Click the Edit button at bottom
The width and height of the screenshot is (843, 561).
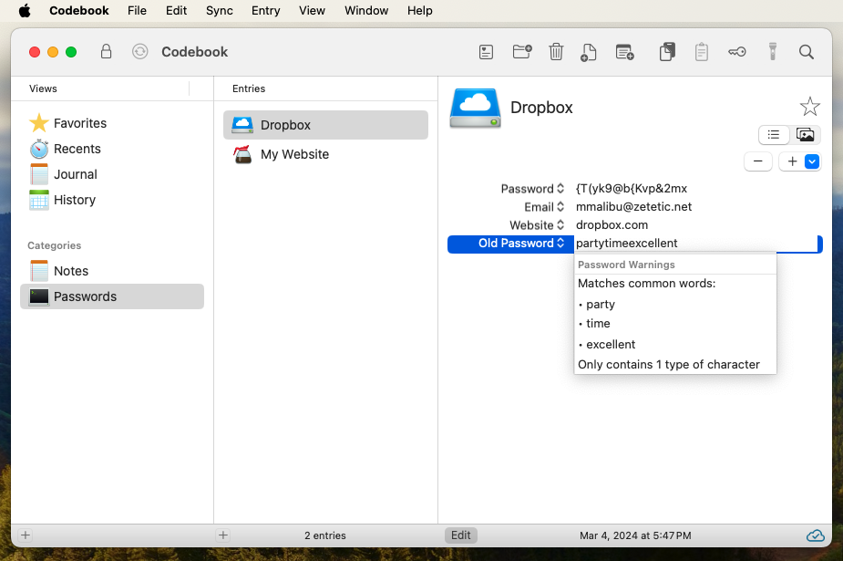(x=461, y=535)
